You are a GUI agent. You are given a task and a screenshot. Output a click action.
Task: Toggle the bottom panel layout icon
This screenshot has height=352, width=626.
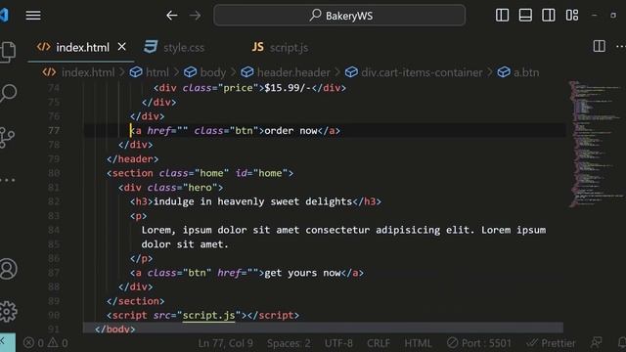pos(525,16)
